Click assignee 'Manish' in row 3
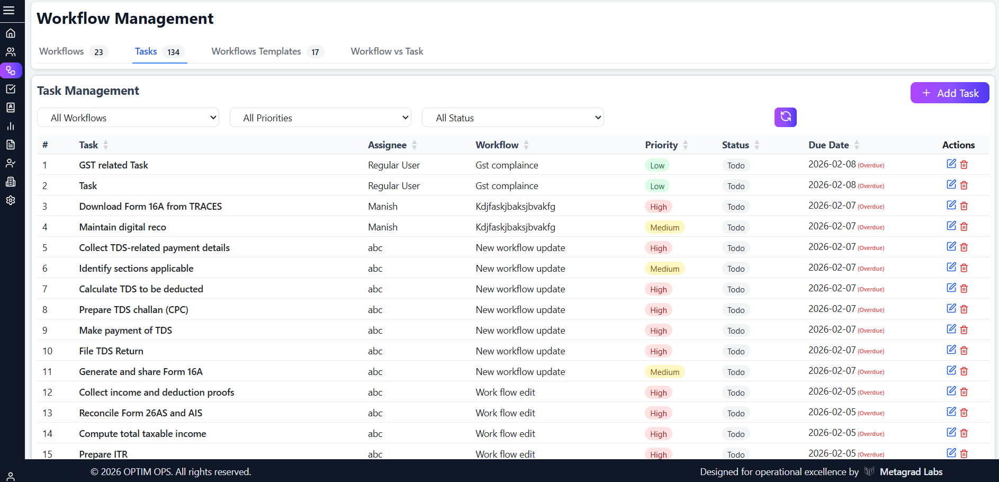 (382, 207)
